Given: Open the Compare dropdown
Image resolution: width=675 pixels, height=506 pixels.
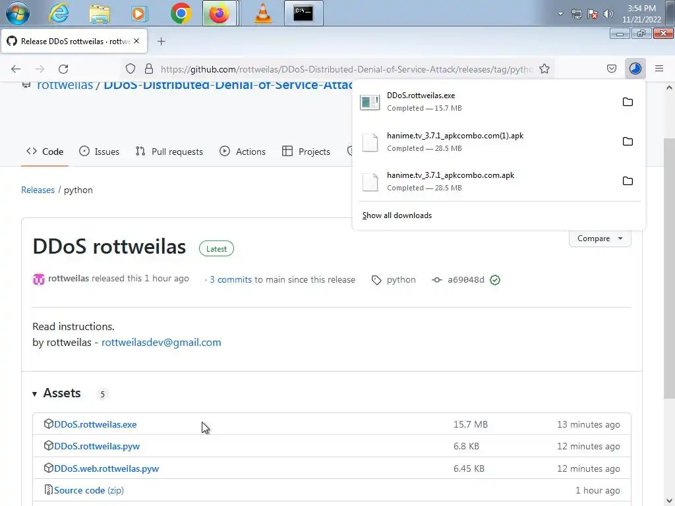Looking at the screenshot, I should click(600, 239).
